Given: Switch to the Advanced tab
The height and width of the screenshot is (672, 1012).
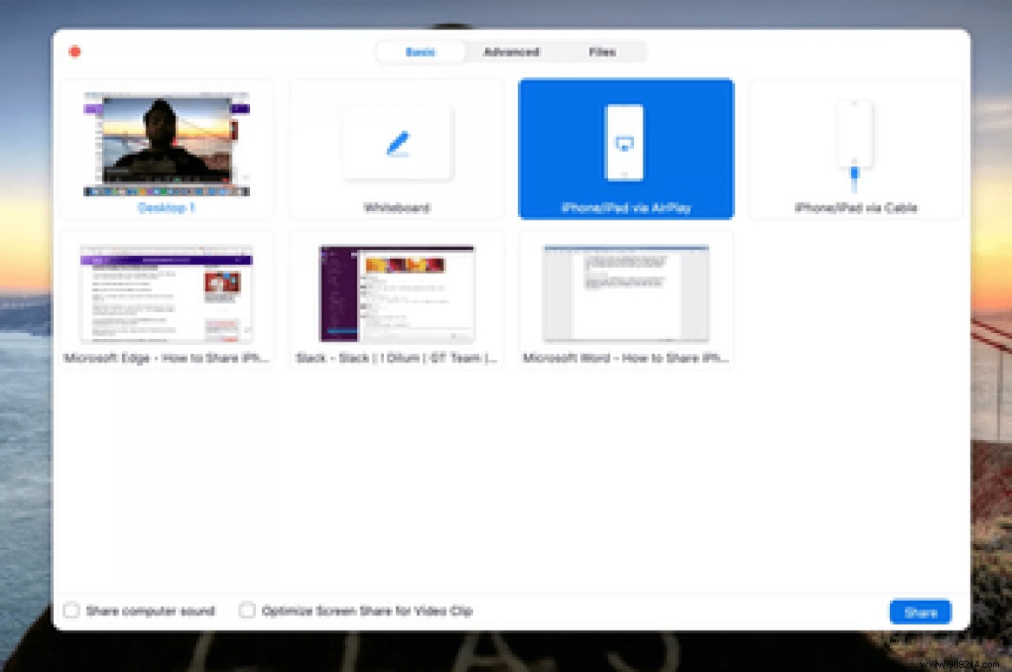Looking at the screenshot, I should (x=512, y=52).
